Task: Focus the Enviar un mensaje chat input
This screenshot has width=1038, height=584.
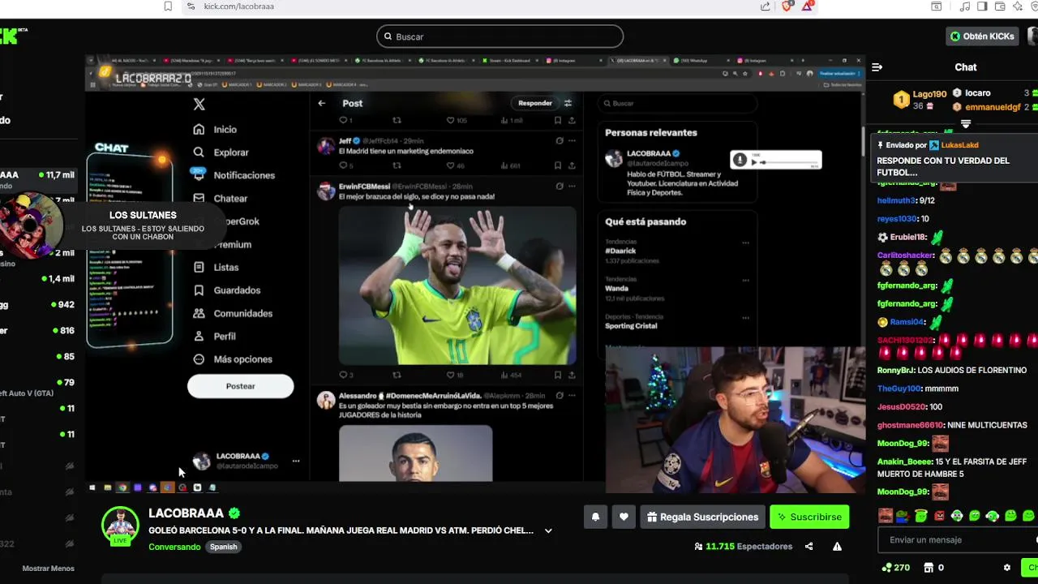Action: tap(957, 540)
